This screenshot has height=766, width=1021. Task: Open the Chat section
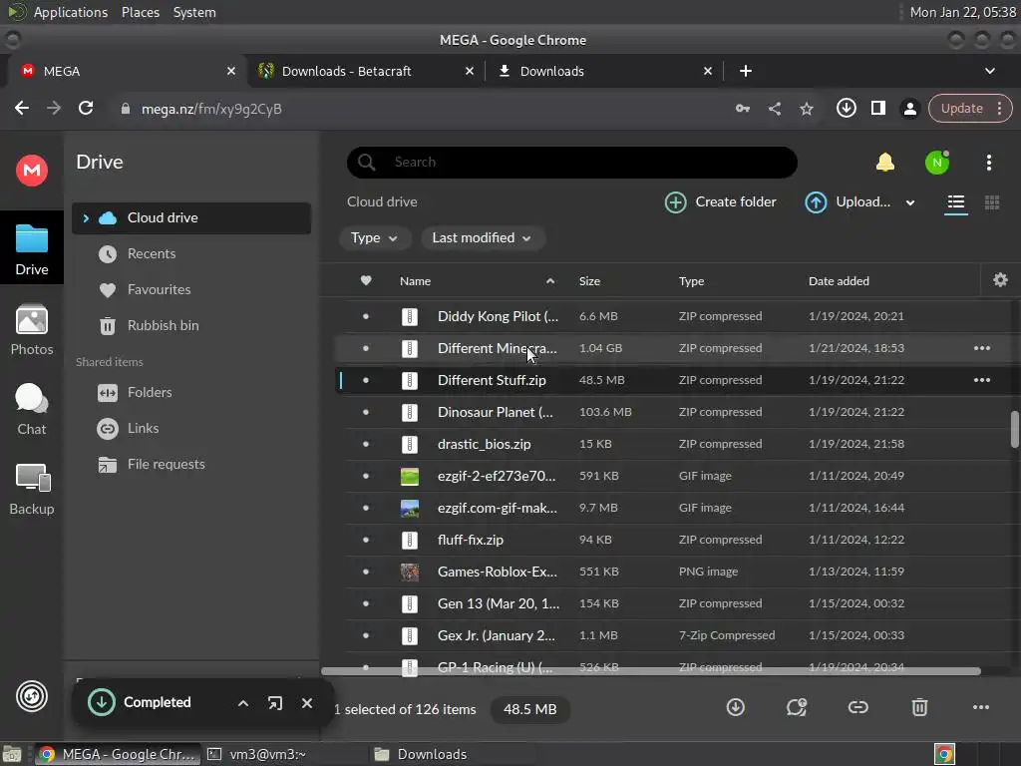coord(31,410)
